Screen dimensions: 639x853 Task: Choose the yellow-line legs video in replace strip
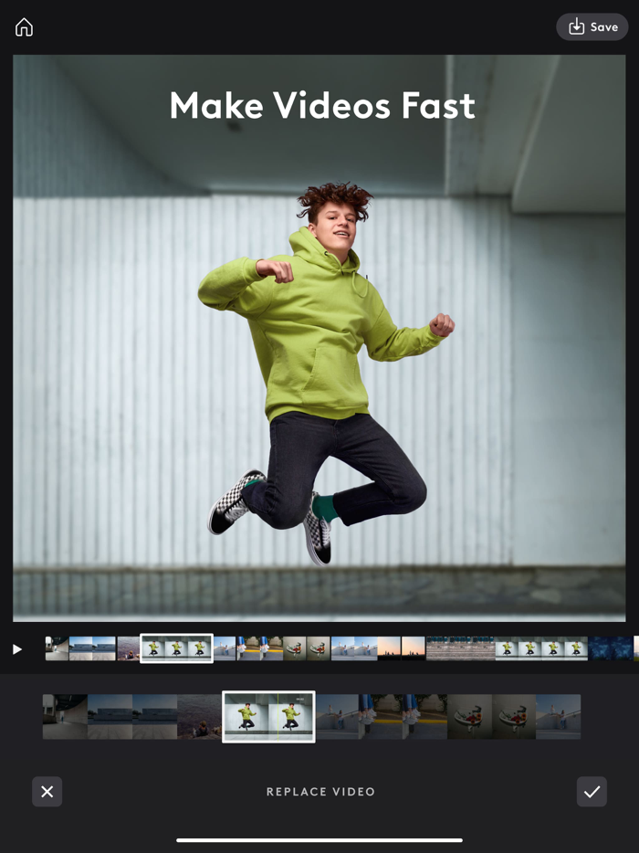pyautogui.click(x=403, y=716)
